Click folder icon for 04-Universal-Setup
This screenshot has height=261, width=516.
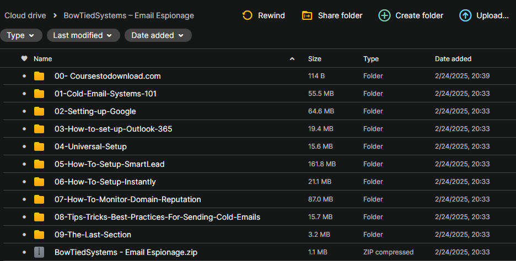39,146
